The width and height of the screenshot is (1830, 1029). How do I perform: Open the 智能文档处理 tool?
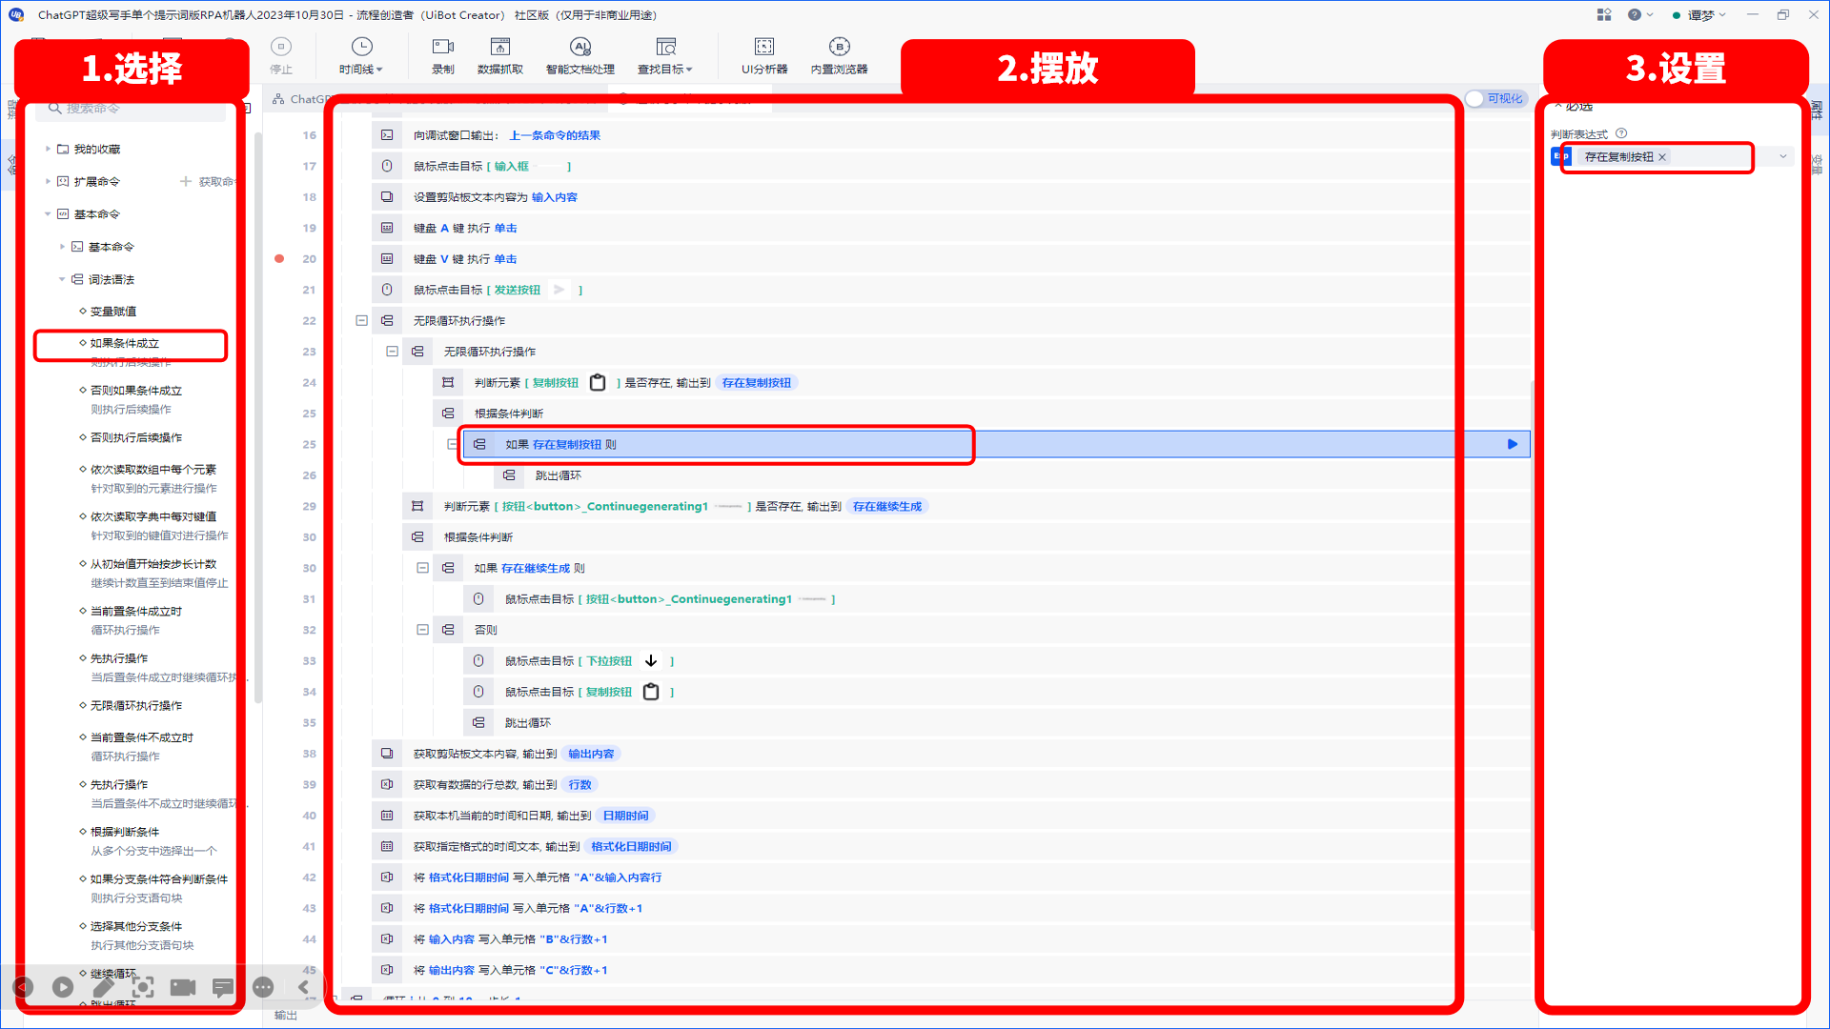coord(579,55)
